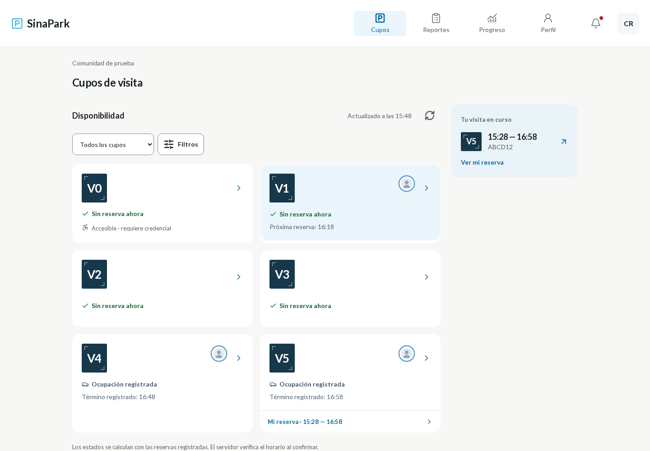Click 'Próxima reserva: 16:18' text

click(302, 227)
